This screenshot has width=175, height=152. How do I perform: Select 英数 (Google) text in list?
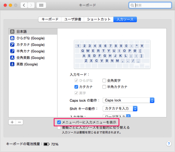(x=27, y=64)
